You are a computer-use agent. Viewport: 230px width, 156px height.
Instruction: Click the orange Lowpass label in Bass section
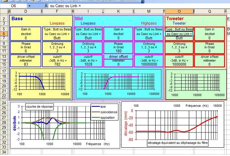pos(57,23)
